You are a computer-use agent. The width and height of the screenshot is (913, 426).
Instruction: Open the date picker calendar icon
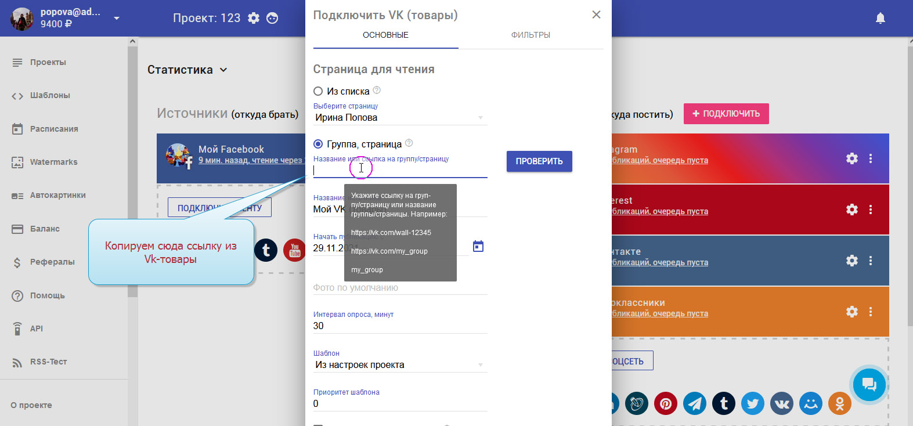(x=478, y=247)
